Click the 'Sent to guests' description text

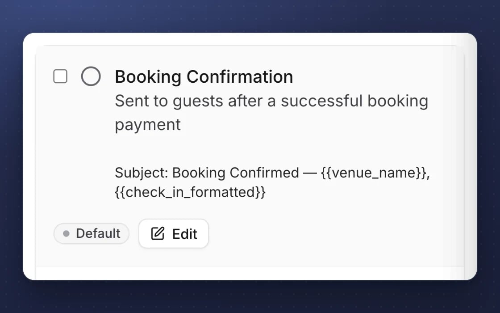[271, 112]
